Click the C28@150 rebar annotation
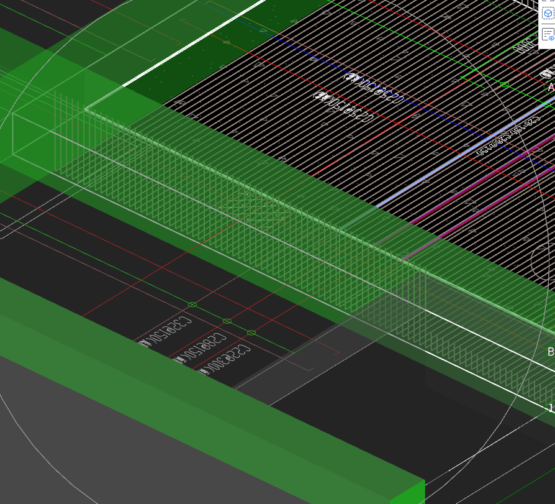The height and width of the screenshot is (504, 555). click(200, 347)
